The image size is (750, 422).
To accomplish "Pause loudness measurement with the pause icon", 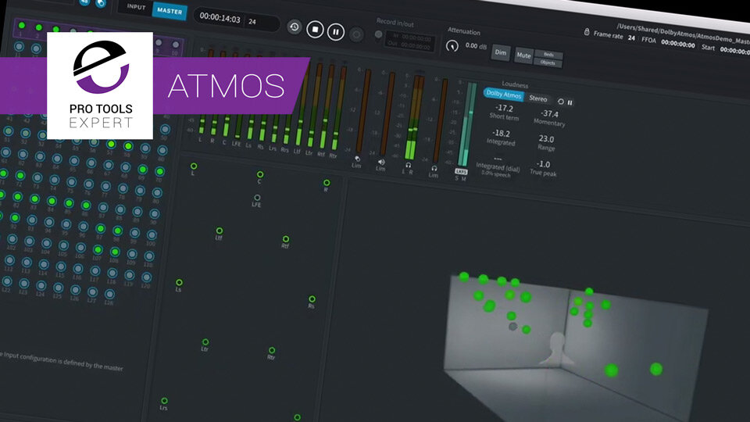I will coord(570,102).
